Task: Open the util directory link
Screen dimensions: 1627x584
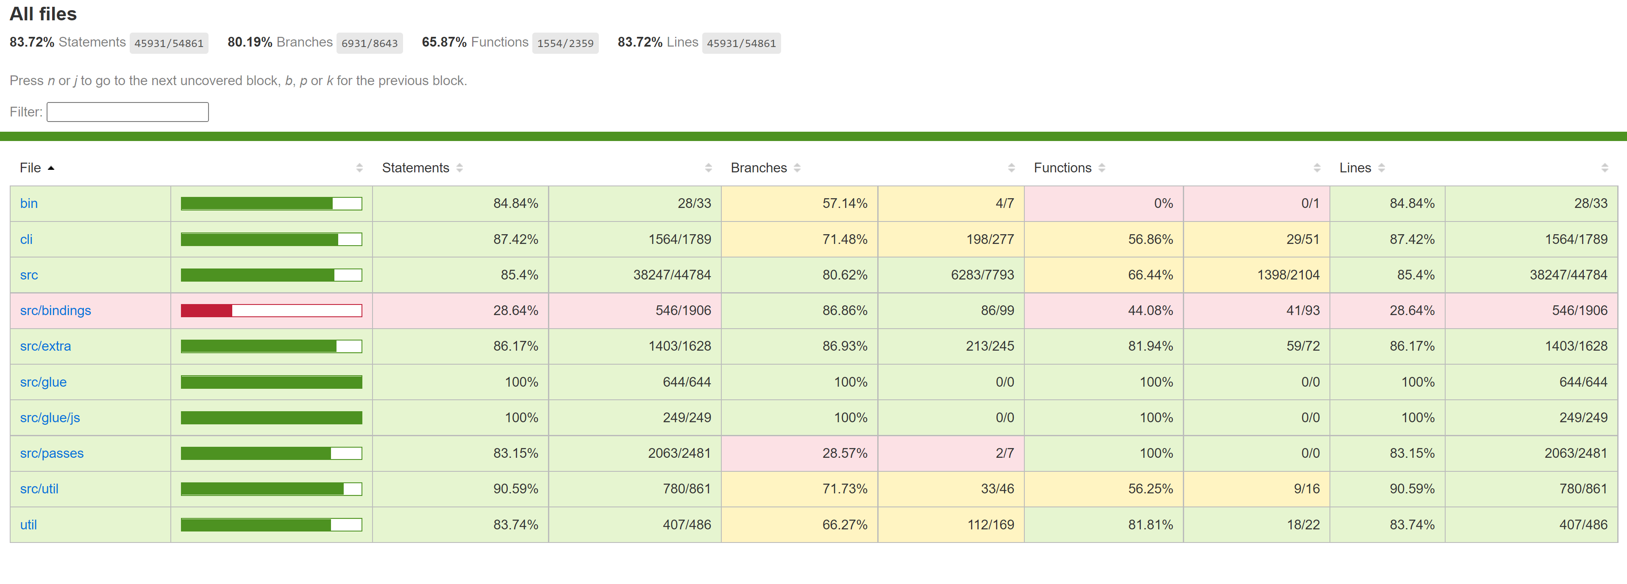Action: (28, 525)
